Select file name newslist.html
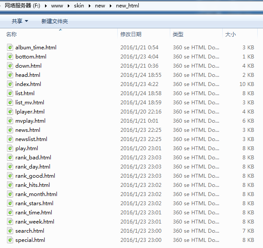This screenshot has width=263, height=248. [x=31, y=139]
